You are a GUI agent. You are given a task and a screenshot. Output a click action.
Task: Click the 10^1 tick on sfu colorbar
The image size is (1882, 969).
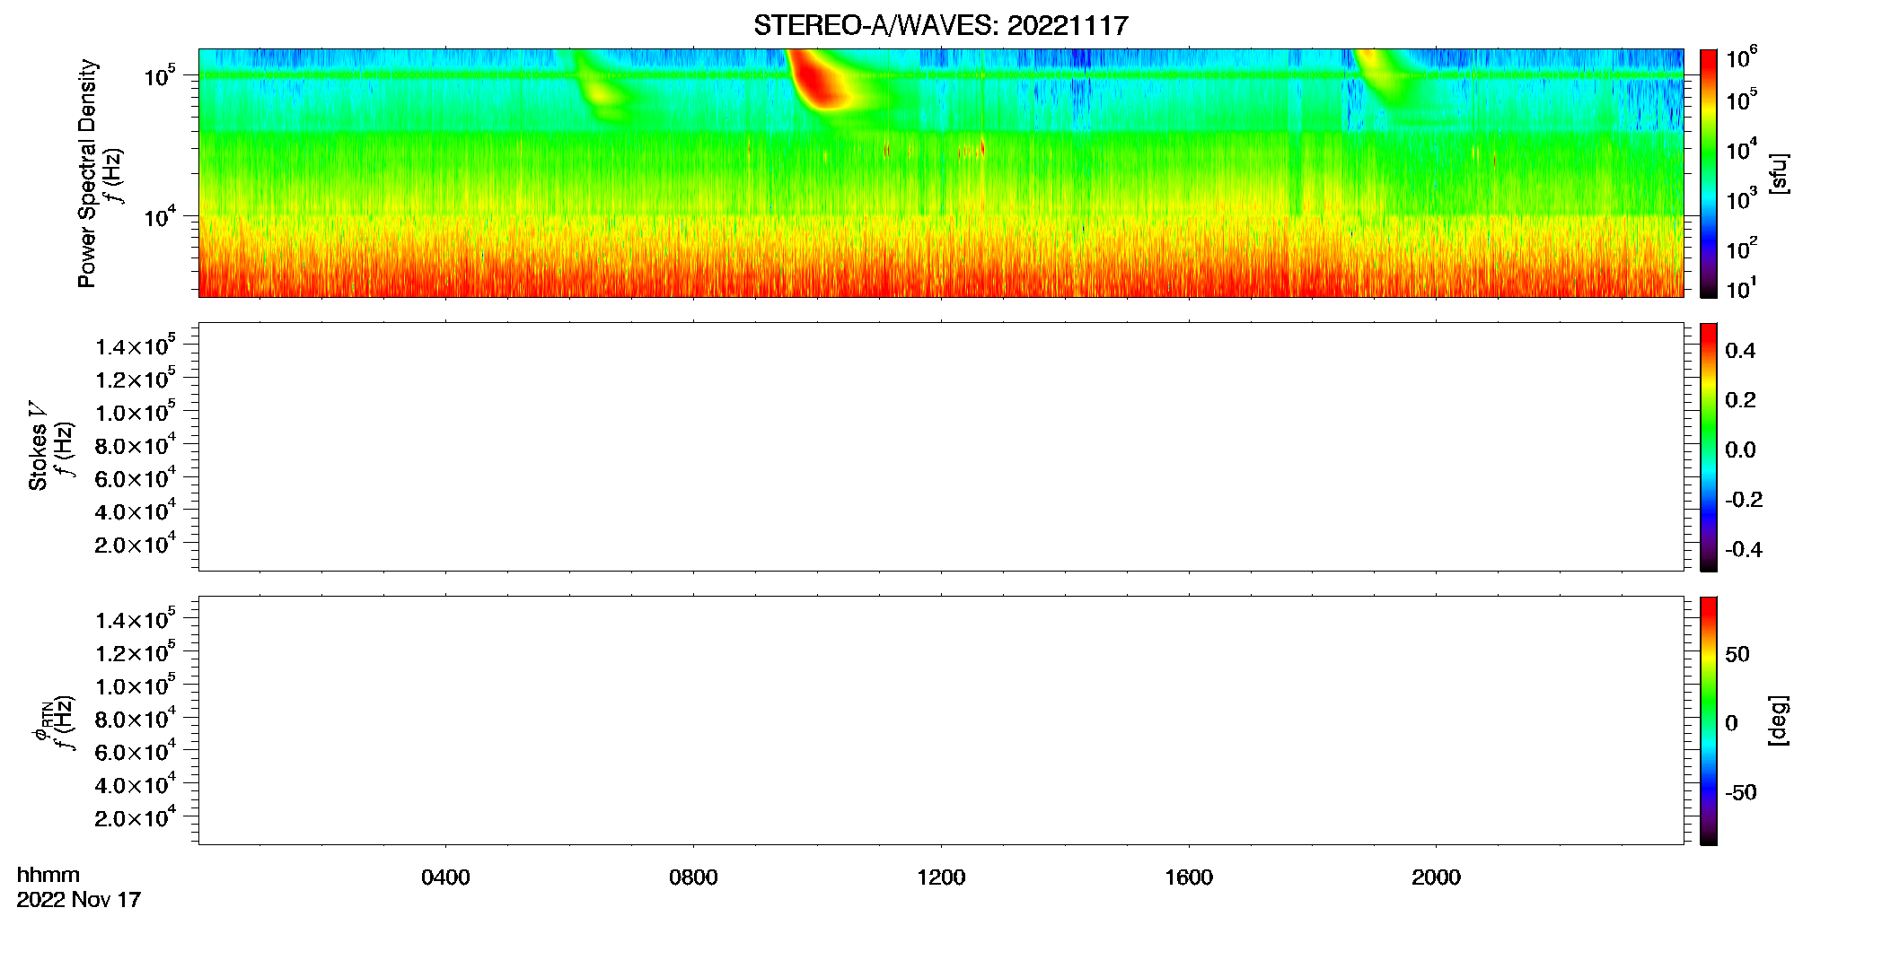click(1741, 288)
